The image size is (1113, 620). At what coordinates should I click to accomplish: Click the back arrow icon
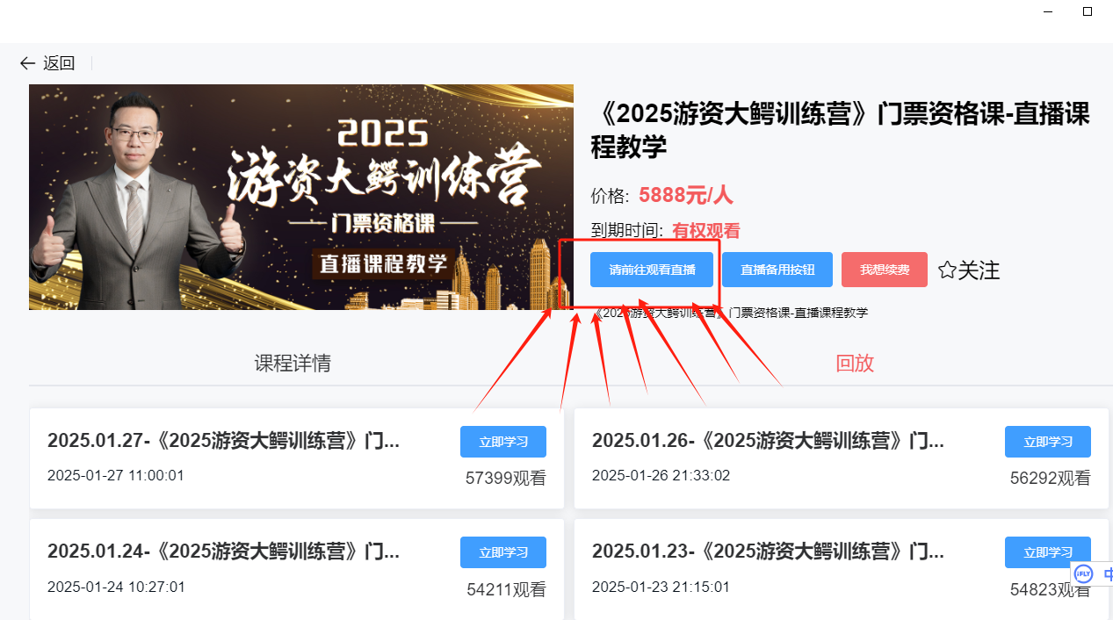(27, 63)
